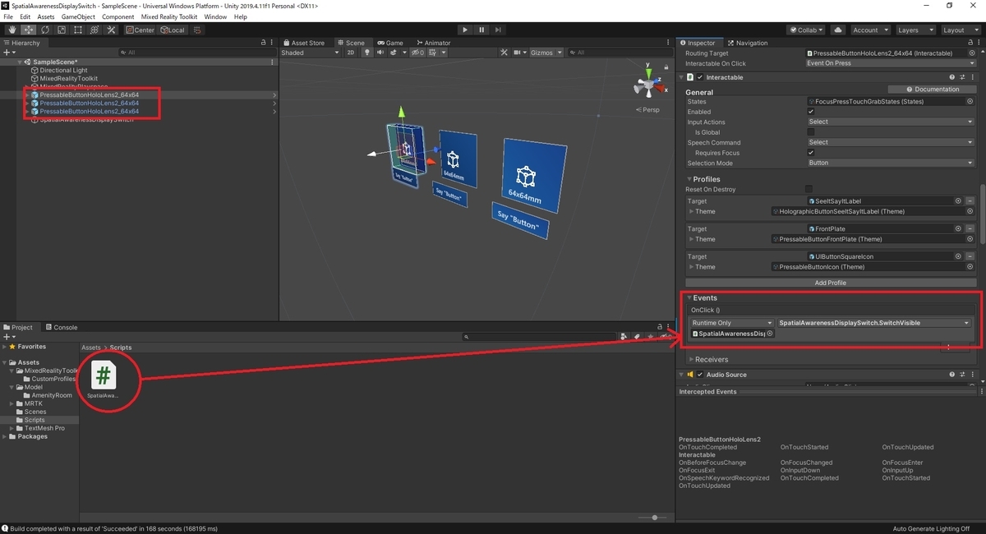Lock the Hierarchy panel
Viewport: 986px width, 534px height.
click(264, 43)
